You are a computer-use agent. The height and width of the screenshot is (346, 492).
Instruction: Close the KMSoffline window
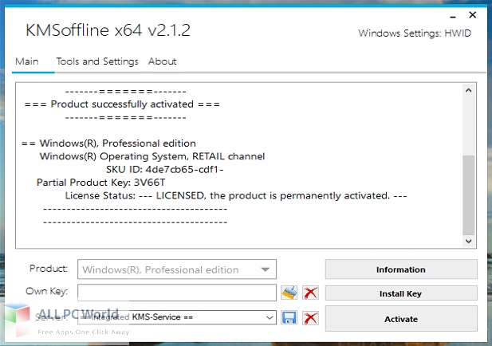[473, 14]
